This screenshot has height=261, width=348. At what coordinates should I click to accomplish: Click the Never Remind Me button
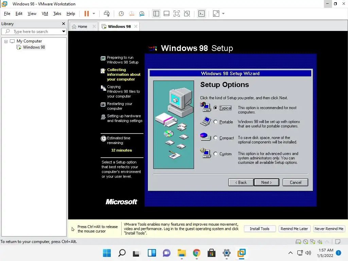329,229
